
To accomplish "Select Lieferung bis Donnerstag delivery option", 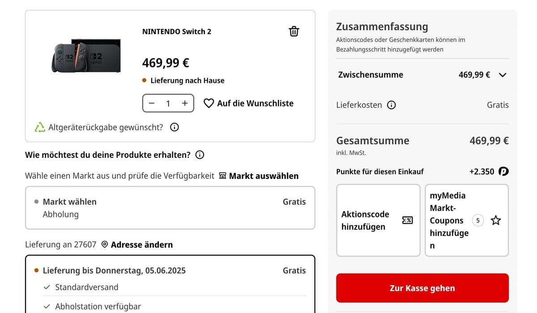I will [170, 271].
